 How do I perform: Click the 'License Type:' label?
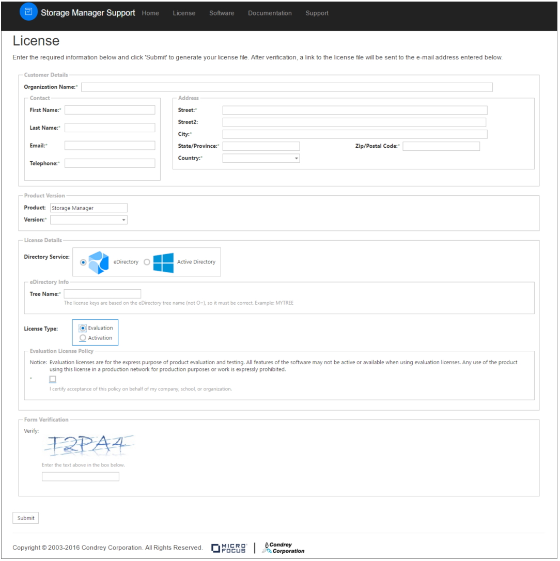[x=41, y=329]
